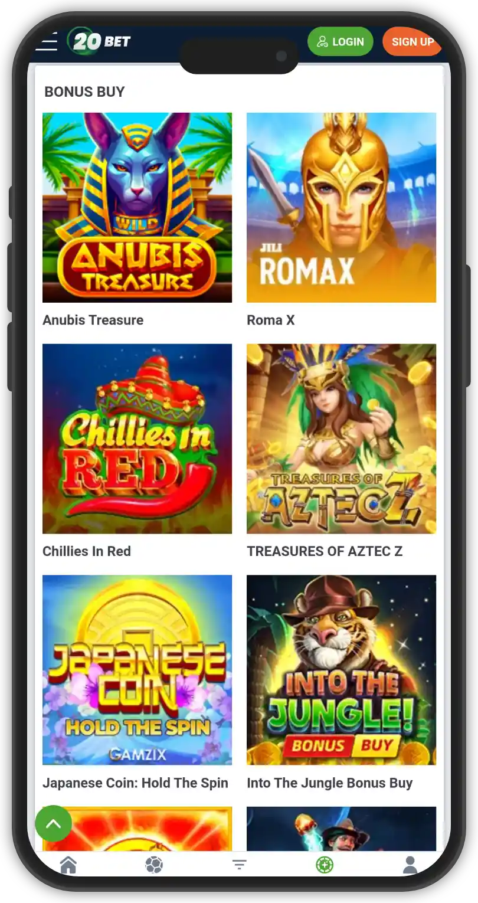Select the green casino chip icon
The height and width of the screenshot is (903, 478).
[x=325, y=865]
